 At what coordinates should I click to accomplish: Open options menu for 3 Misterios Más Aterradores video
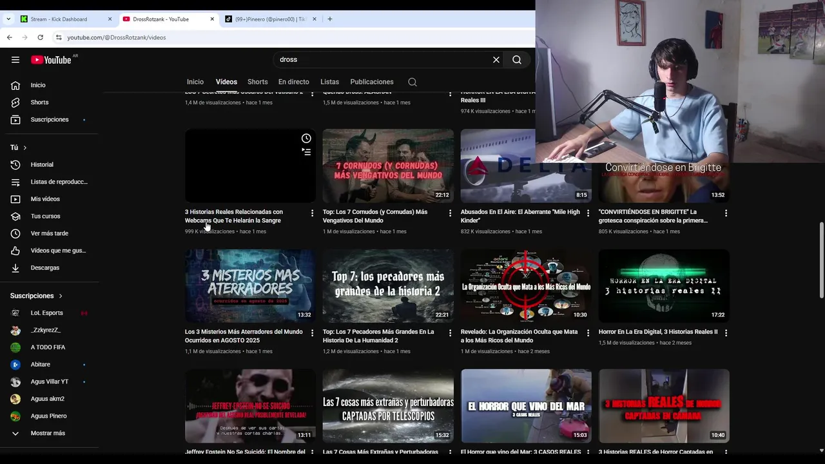[312, 333]
